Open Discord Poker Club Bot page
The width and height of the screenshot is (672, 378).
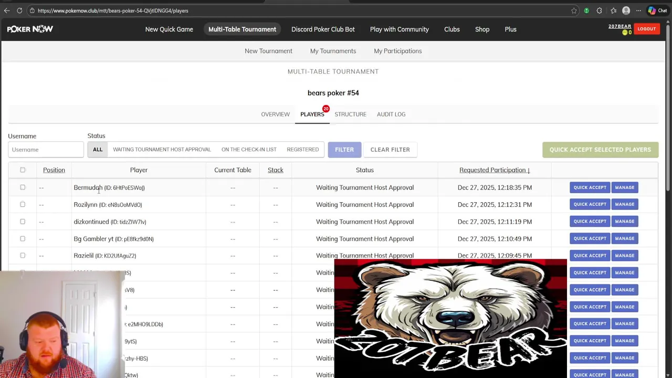tap(323, 29)
